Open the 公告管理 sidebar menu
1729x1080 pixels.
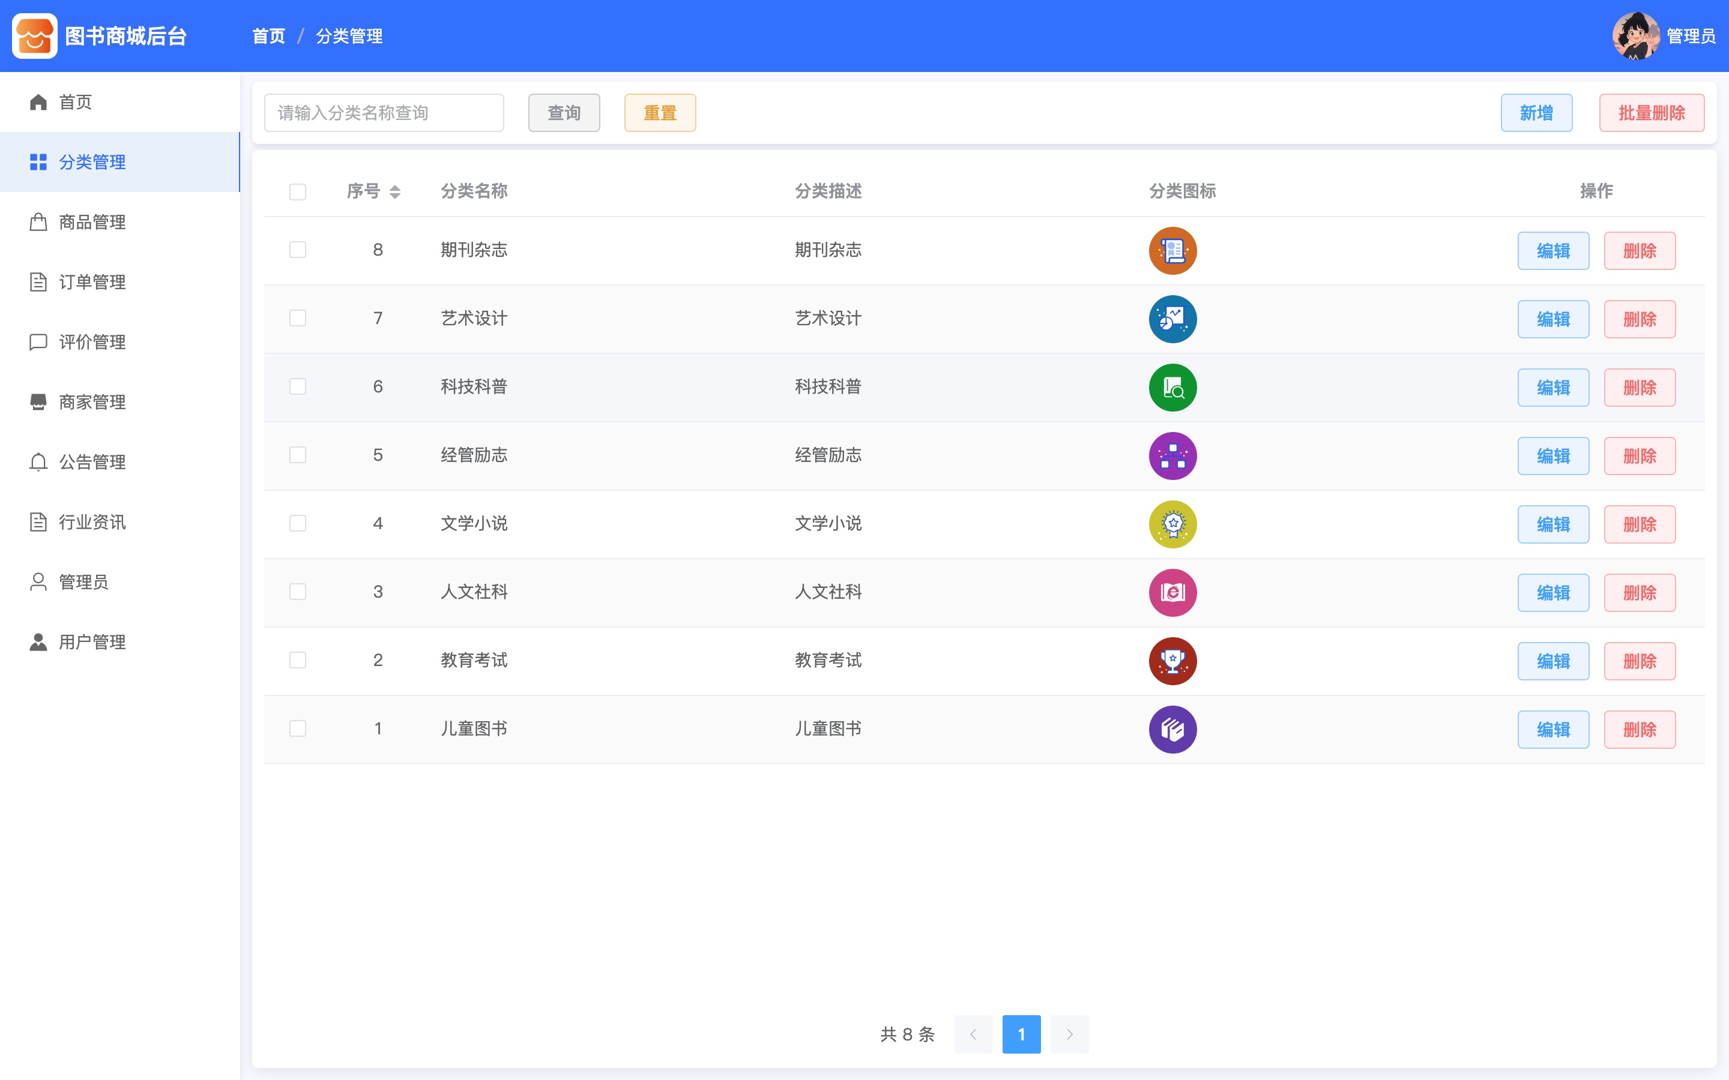(120, 462)
